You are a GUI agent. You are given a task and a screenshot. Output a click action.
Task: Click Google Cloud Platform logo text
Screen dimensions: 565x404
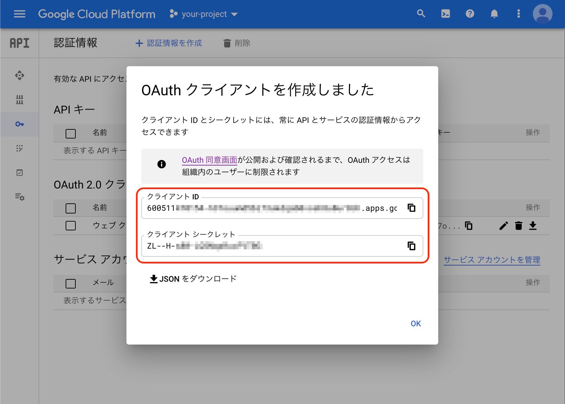click(97, 14)
